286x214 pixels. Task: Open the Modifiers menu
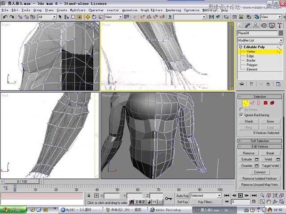[78, 10]
